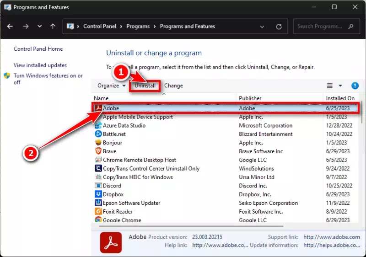The height and width of the screenshot is (257, 366).
Task: Select the Battle.net icon
Action: click(x=98, y=134)
